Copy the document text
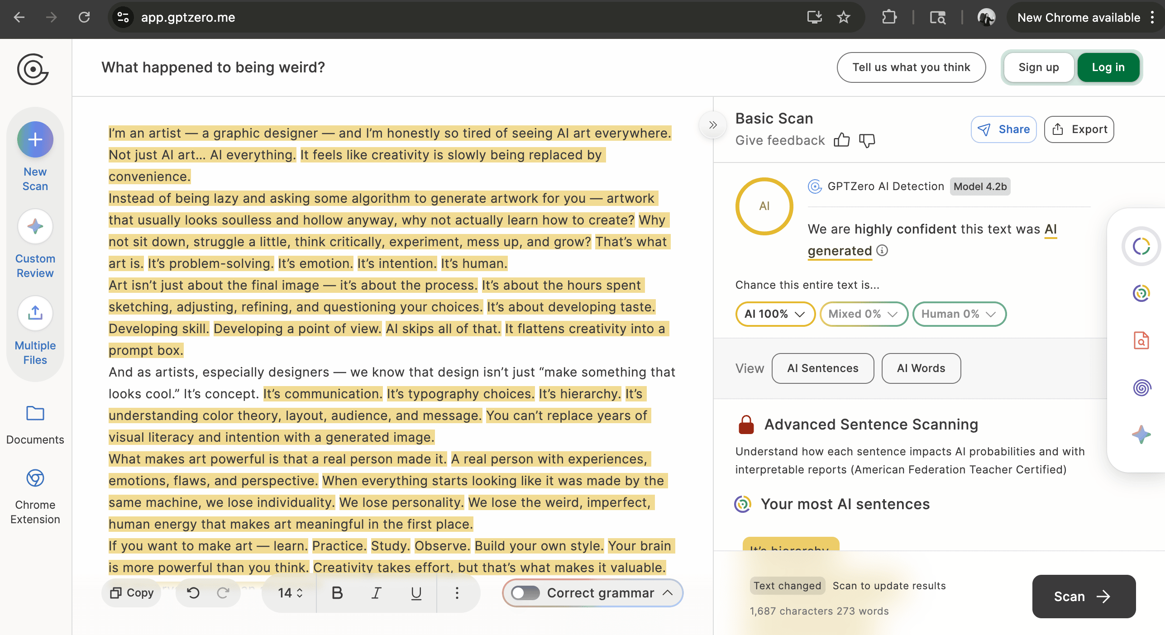This screenshot has width=1165, height=635. pyautogui.click(x=132, y=593)
